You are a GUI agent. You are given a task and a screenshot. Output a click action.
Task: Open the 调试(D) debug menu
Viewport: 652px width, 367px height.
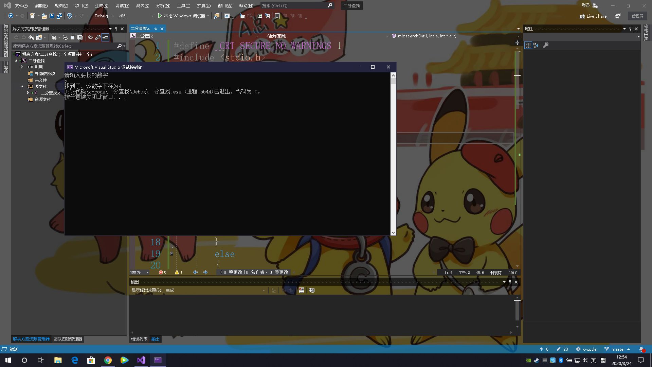click(x=122, y=6)
